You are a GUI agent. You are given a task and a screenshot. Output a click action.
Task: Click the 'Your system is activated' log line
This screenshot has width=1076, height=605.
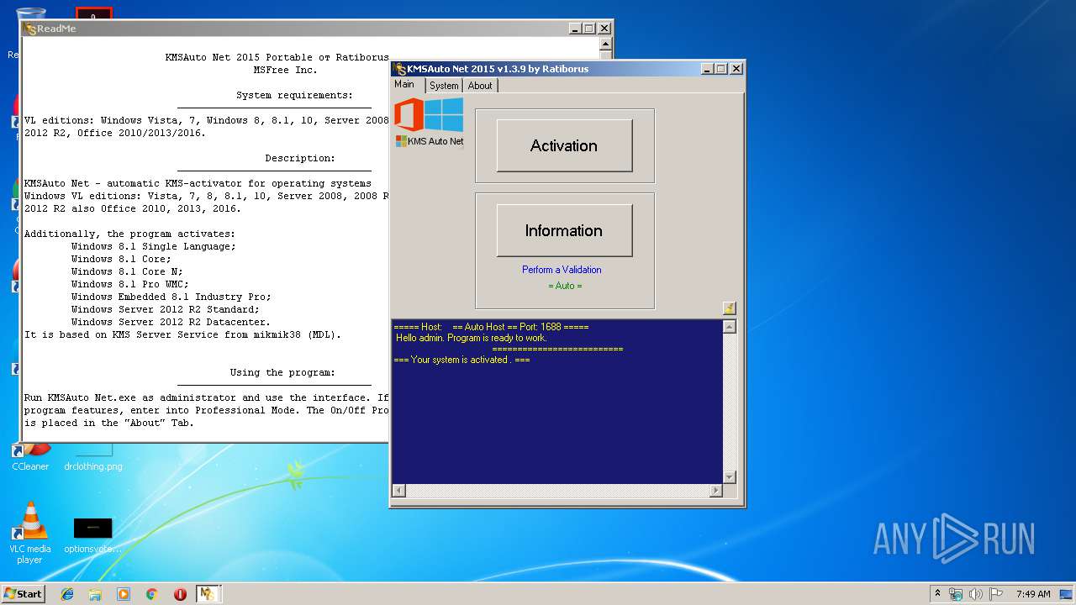(x=462, y=360)
